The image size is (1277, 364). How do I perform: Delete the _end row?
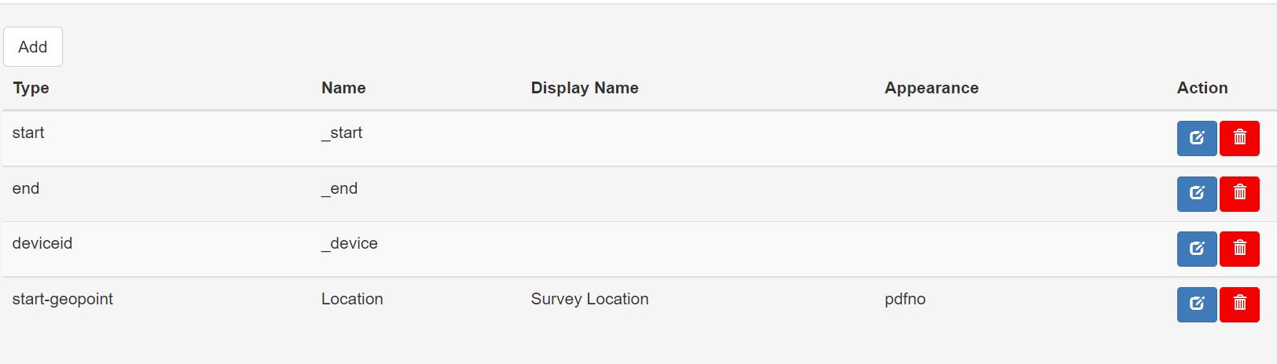pyautogui.click(x=1239, y=194)
